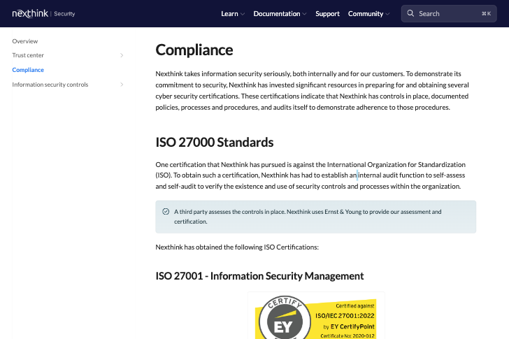Click ISO 27001 Information Security Management heading
Viewport: 509px width, 339px height.
tap(259, 275)
